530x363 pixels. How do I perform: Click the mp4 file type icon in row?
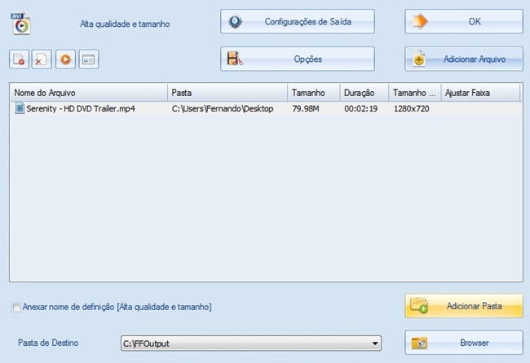[x=20, y=108]
